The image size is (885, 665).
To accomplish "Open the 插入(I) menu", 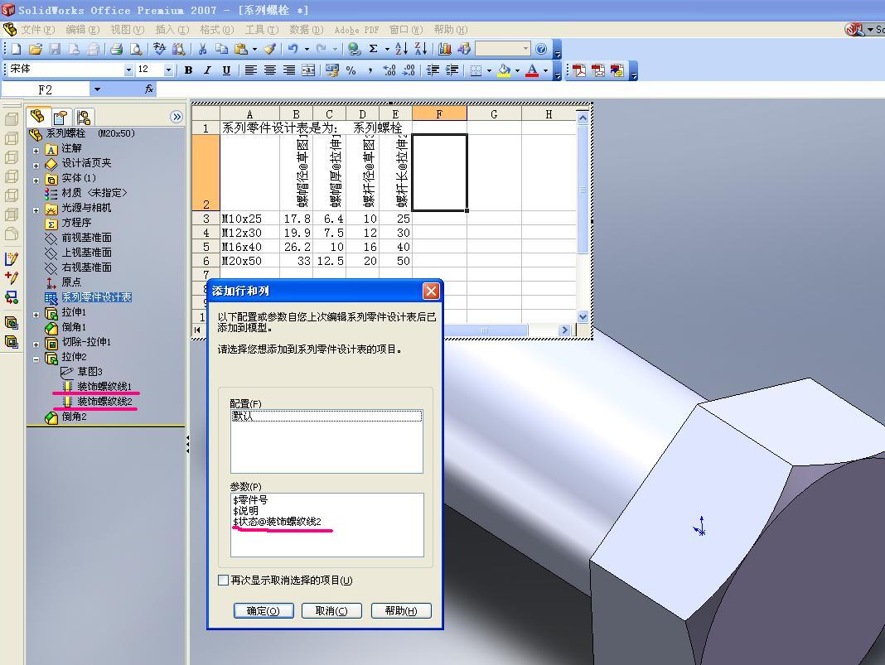I will 172,29.
